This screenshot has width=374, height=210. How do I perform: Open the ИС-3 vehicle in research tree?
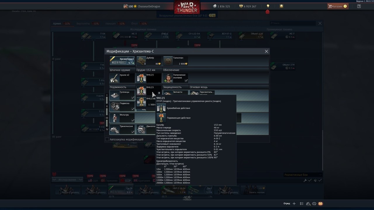click(125, 35)
